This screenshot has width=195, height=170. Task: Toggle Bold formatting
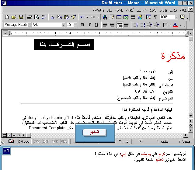(82, 25)
